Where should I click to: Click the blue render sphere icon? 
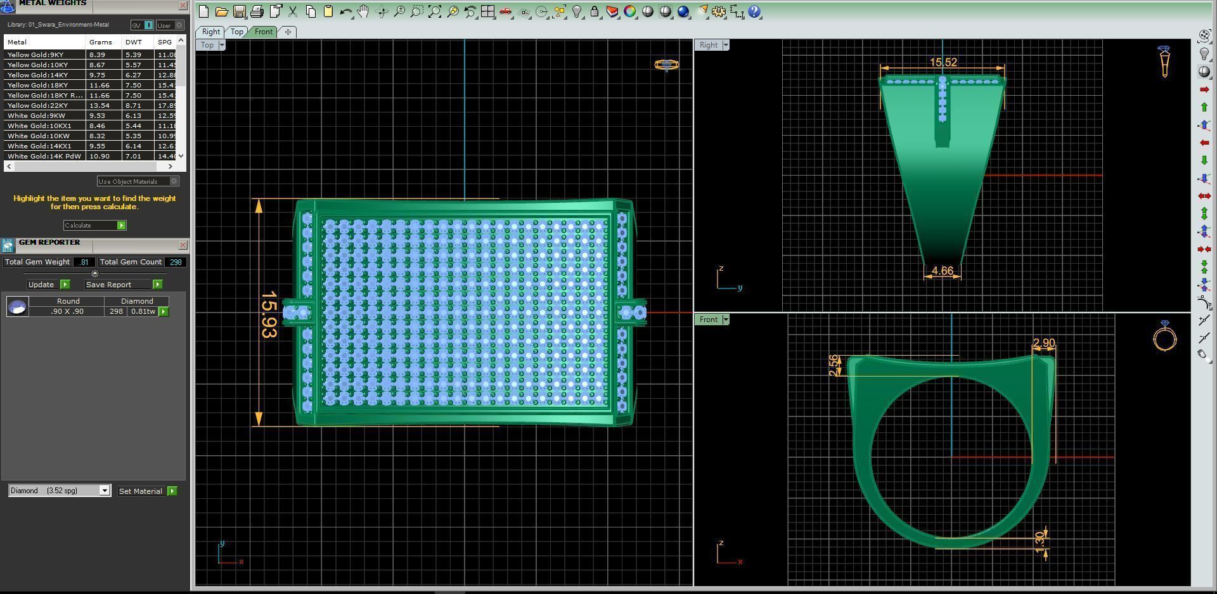[x=683, y=11]
